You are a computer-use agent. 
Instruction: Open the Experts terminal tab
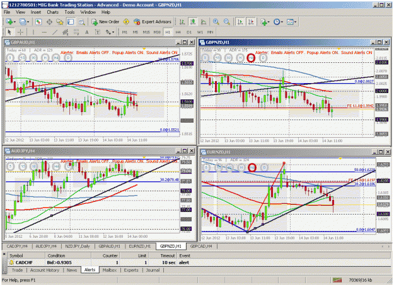pyautogui.click(x=131, y=270)
